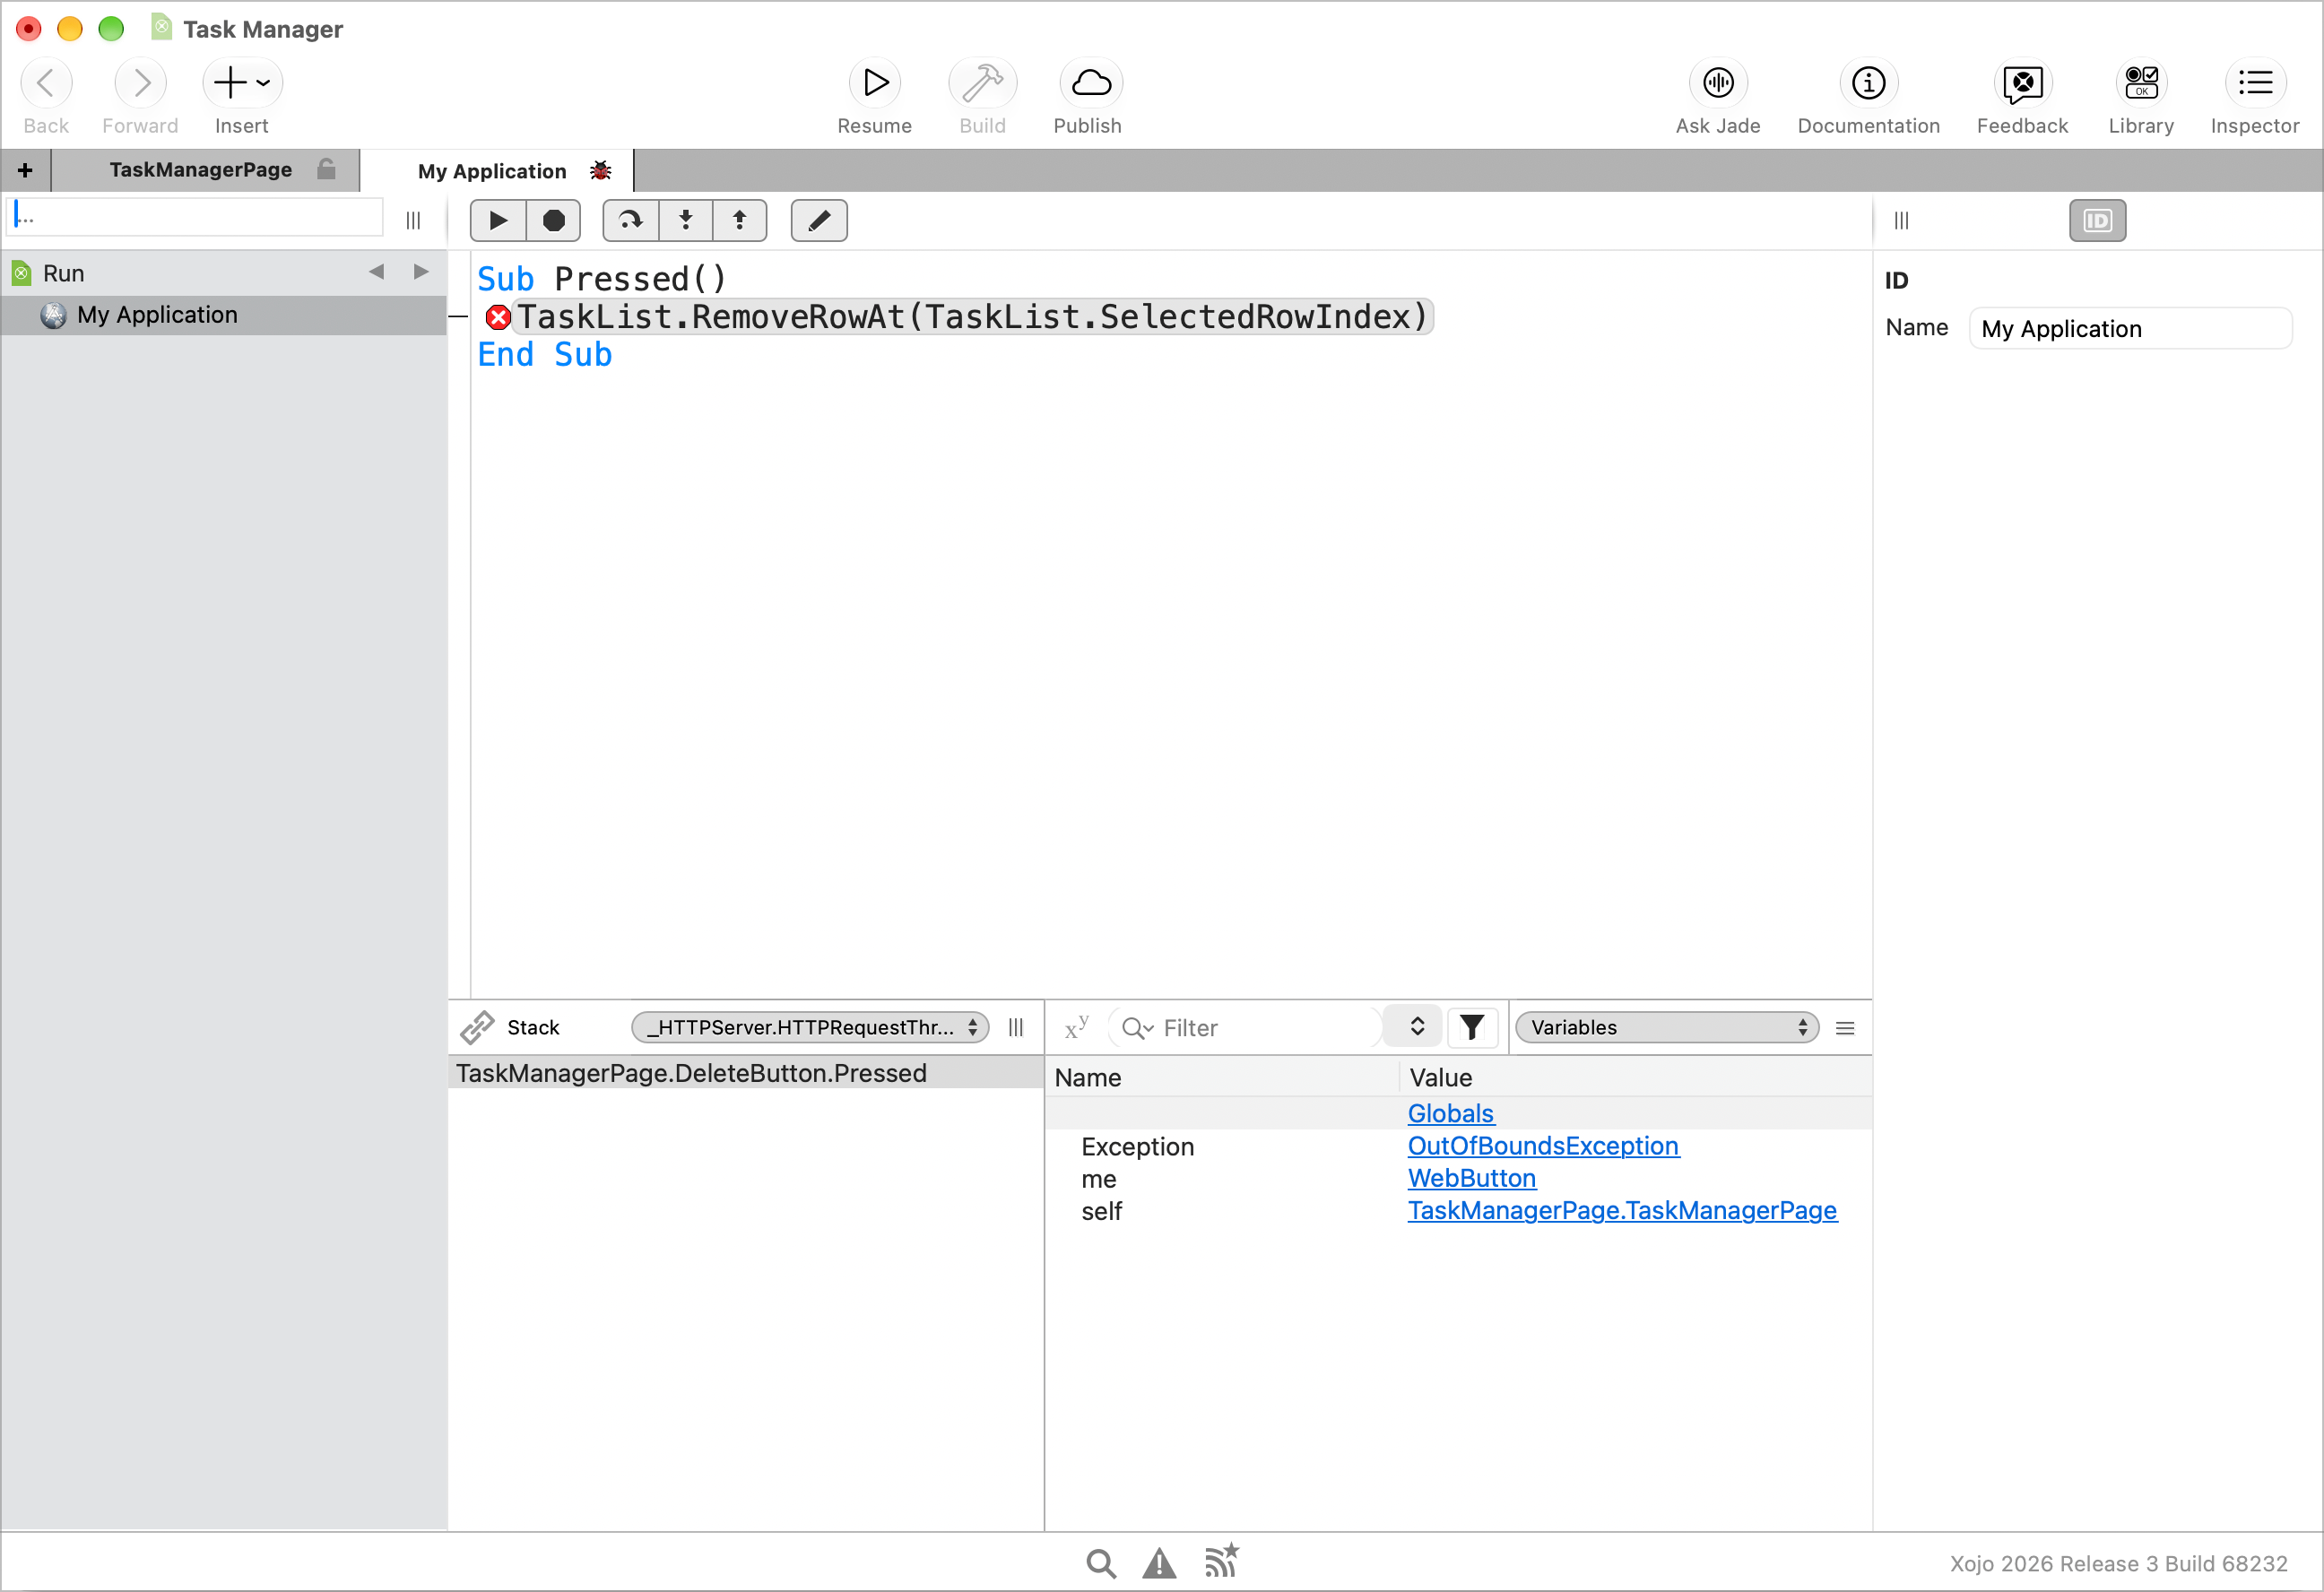Click the Run header in navigator

coord(64,273)
